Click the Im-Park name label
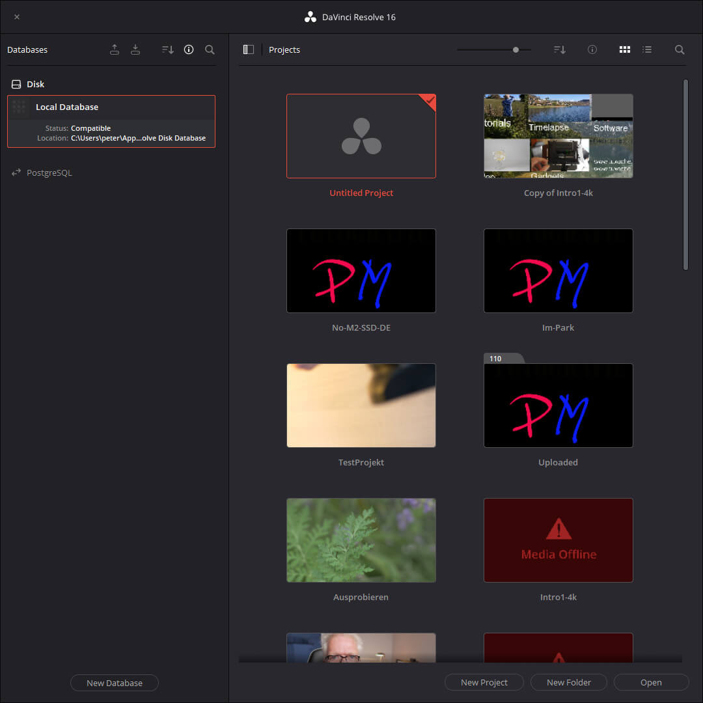703x703 pixels. (558, 327)
